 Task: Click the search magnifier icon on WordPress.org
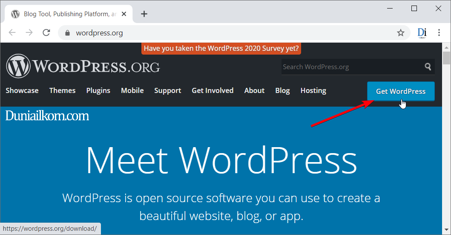(x=428, y=67)
